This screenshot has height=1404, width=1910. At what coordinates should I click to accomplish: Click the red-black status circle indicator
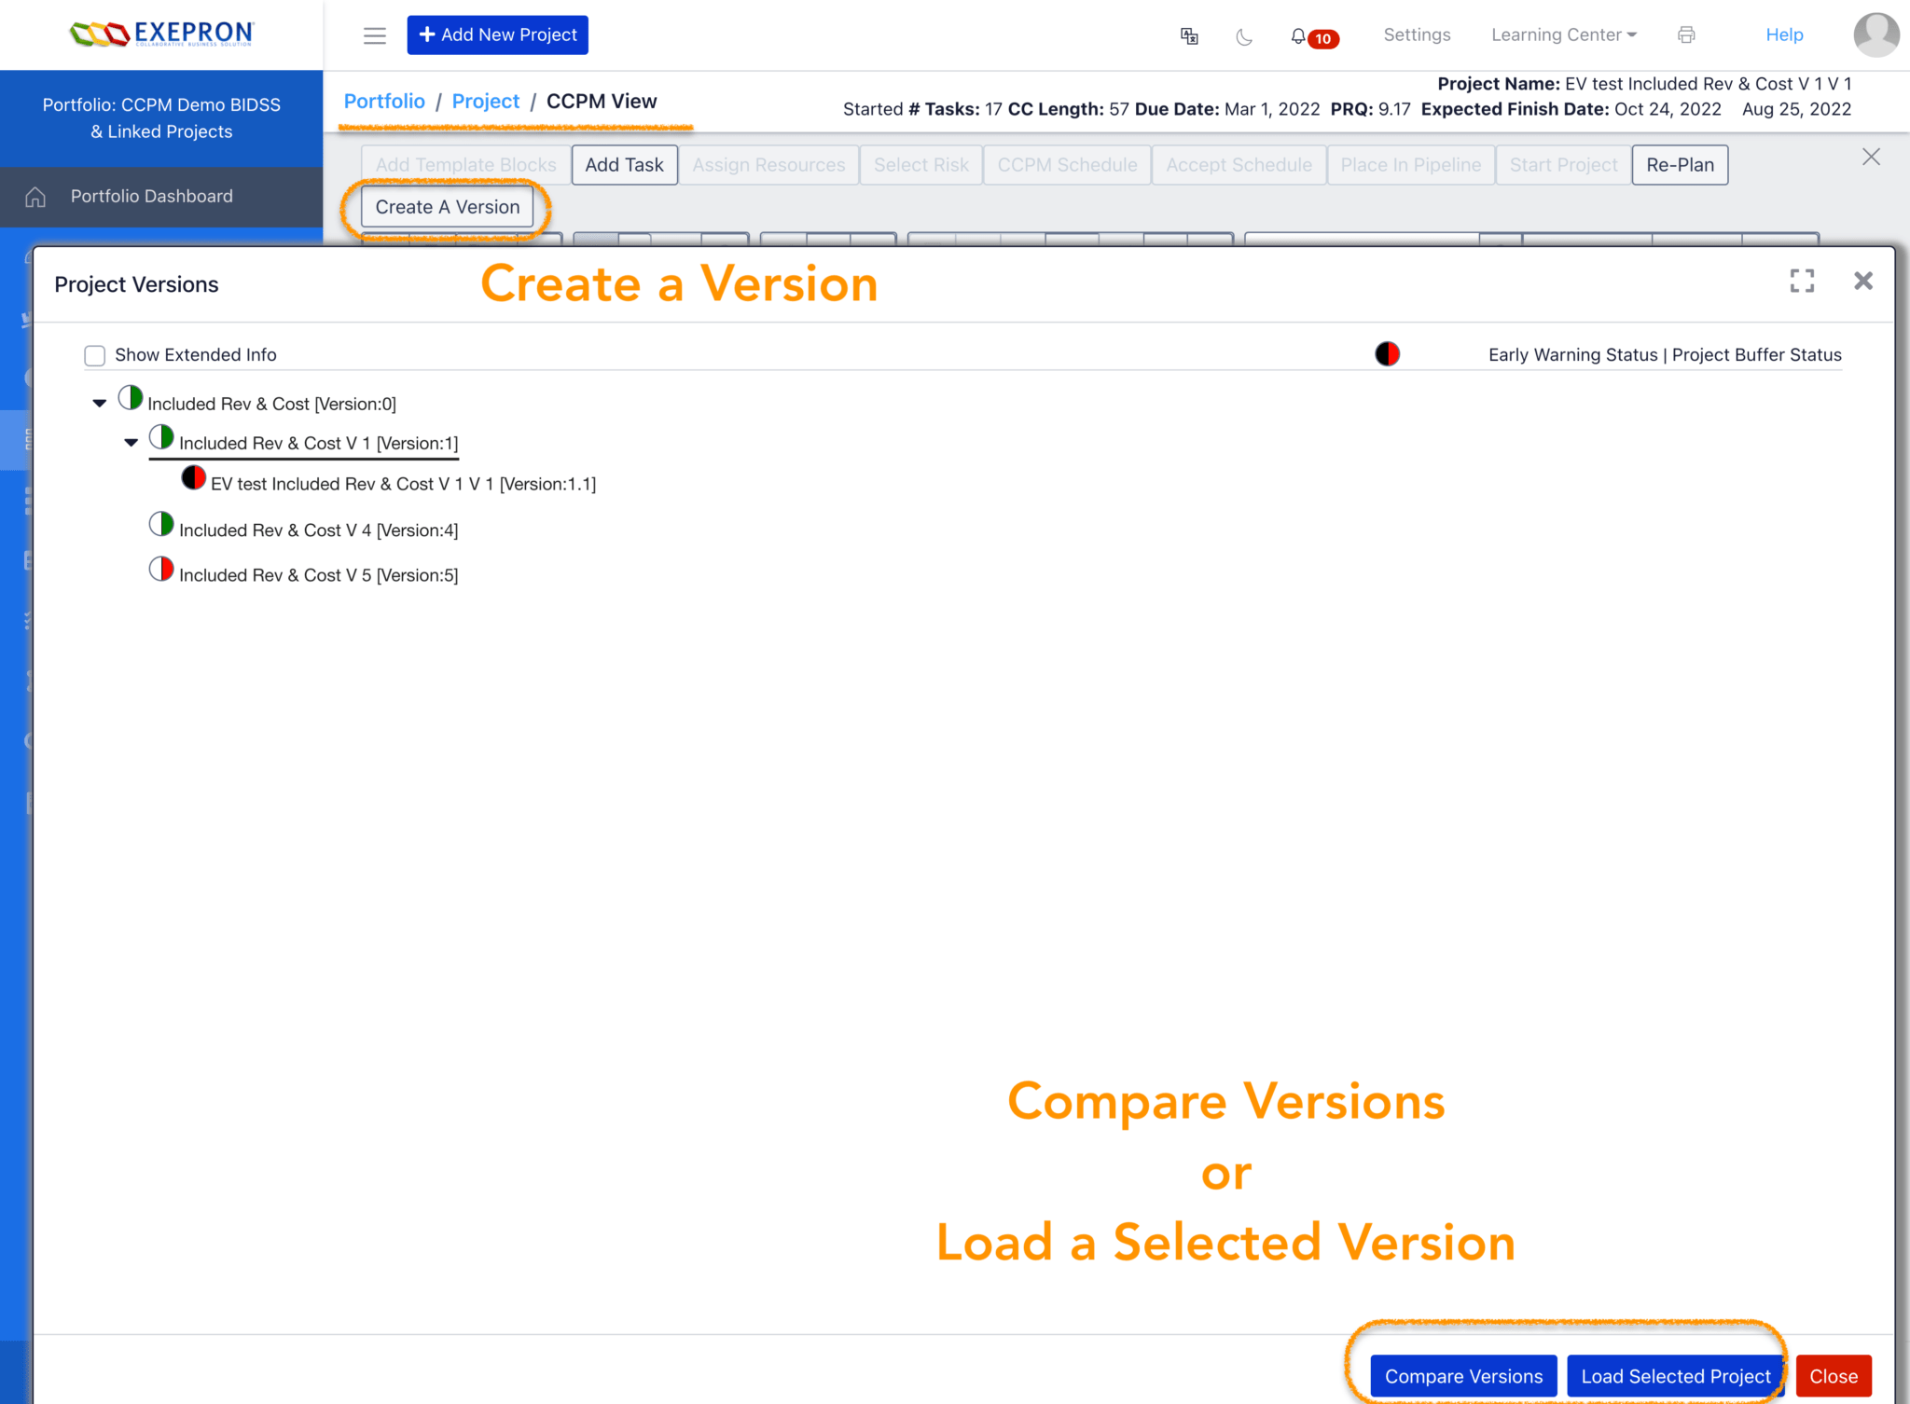tap(1387, 354)
